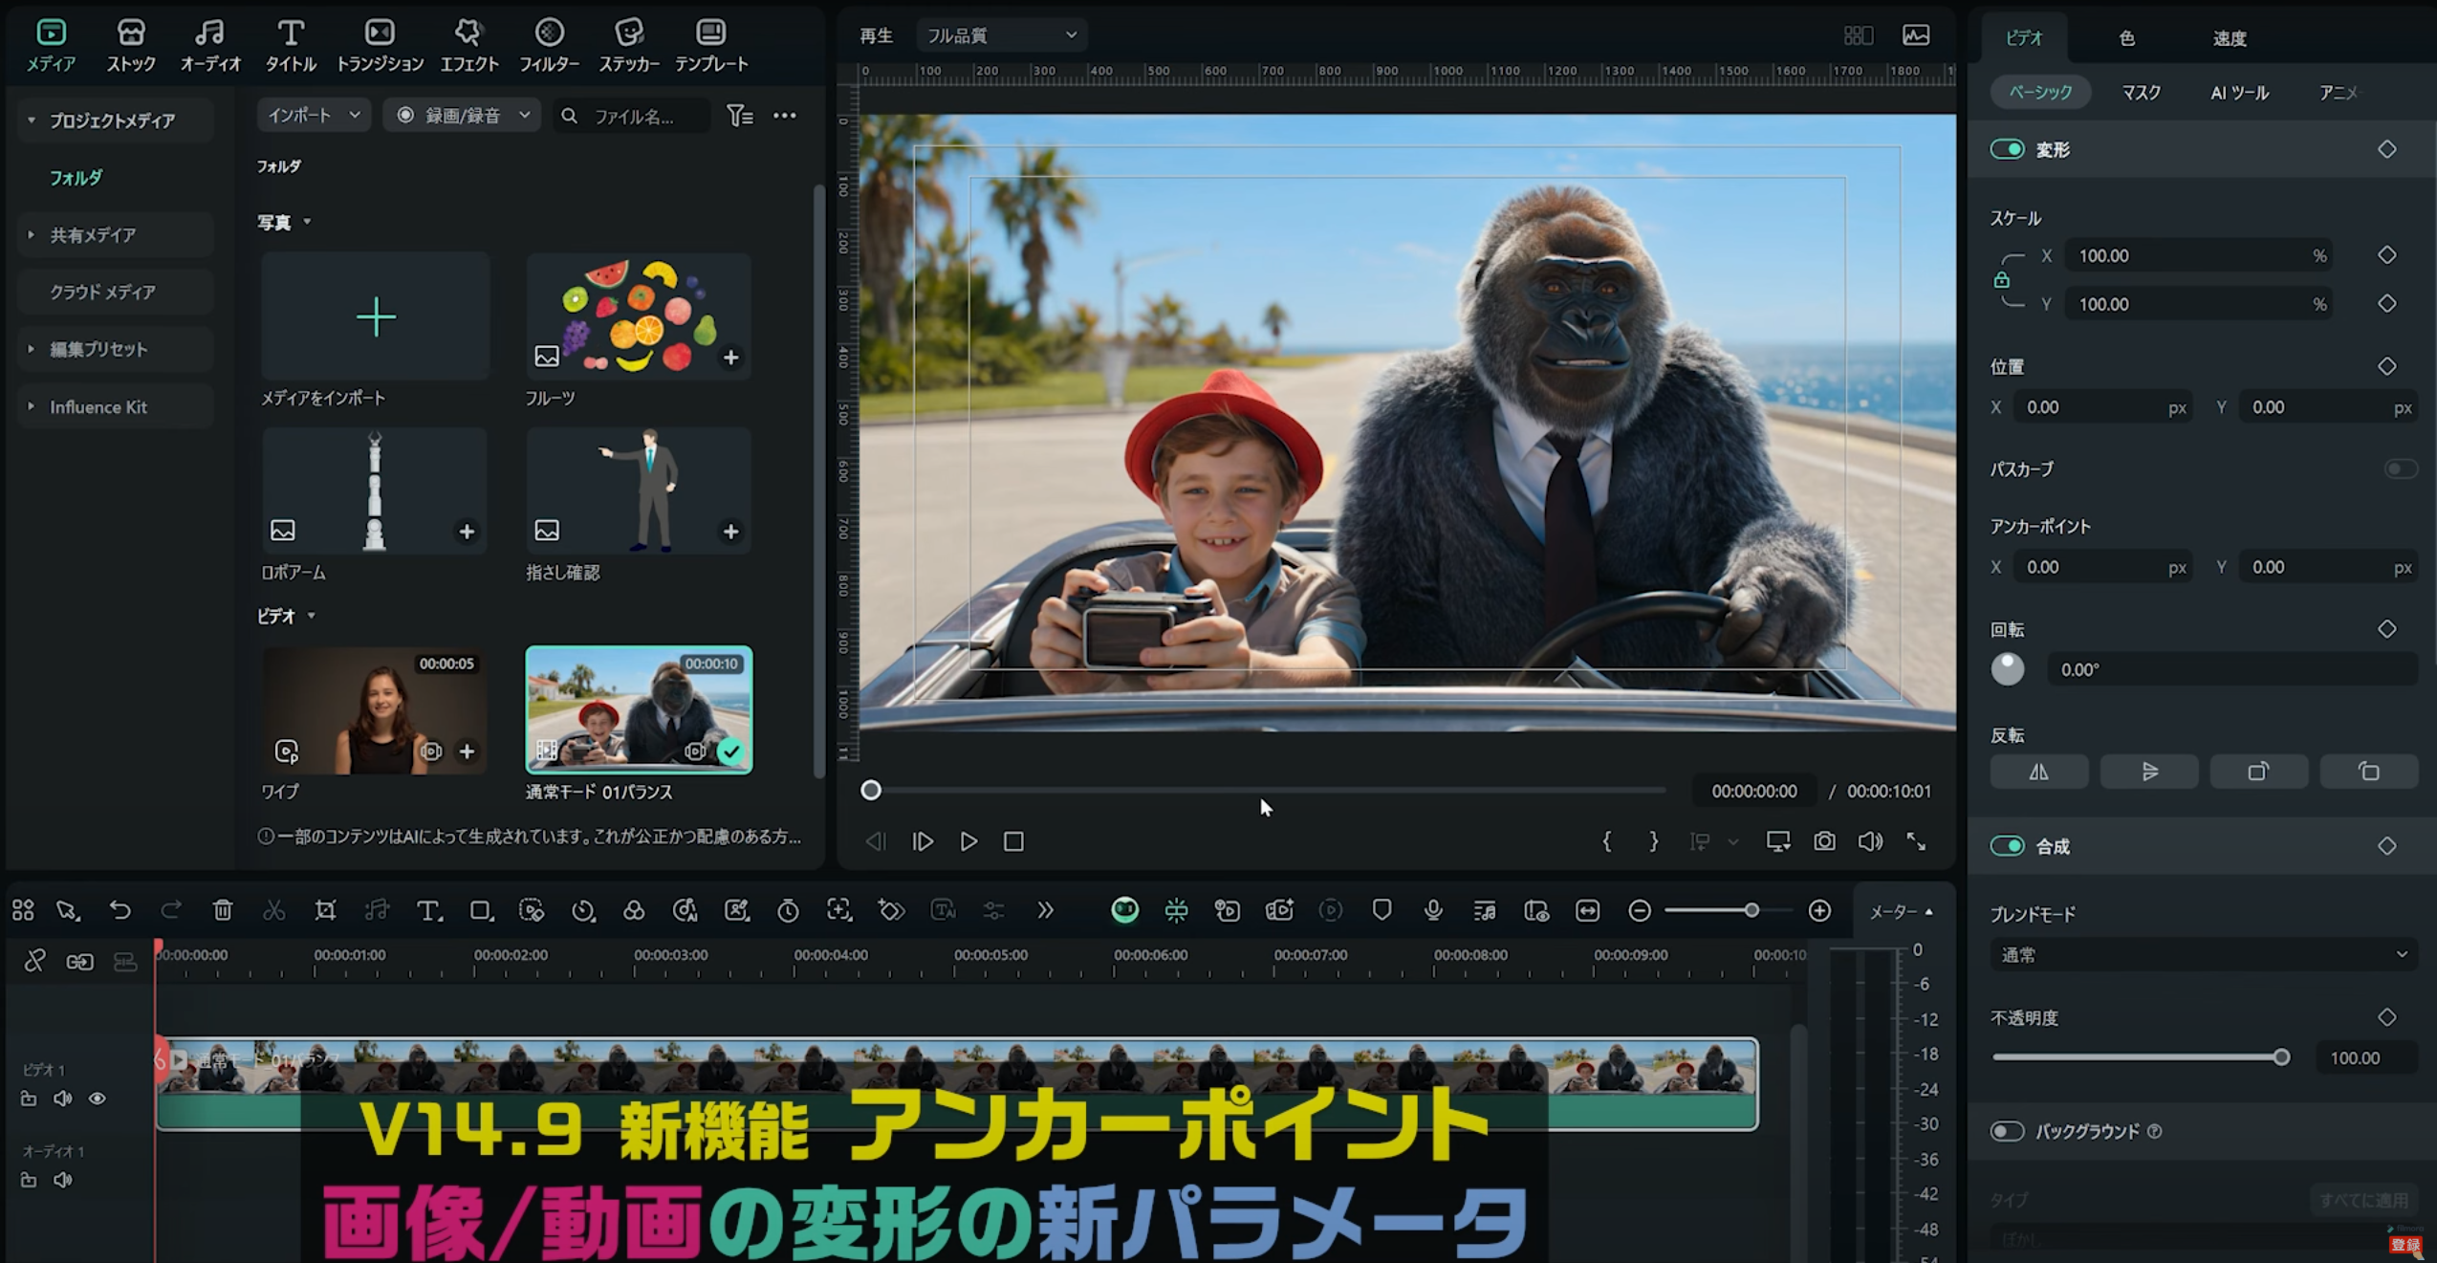Show more timeline tools via double chevron
The height and width of the screenshot is (1263, 2437).
pyautogui.click(x=1045, y=910)
